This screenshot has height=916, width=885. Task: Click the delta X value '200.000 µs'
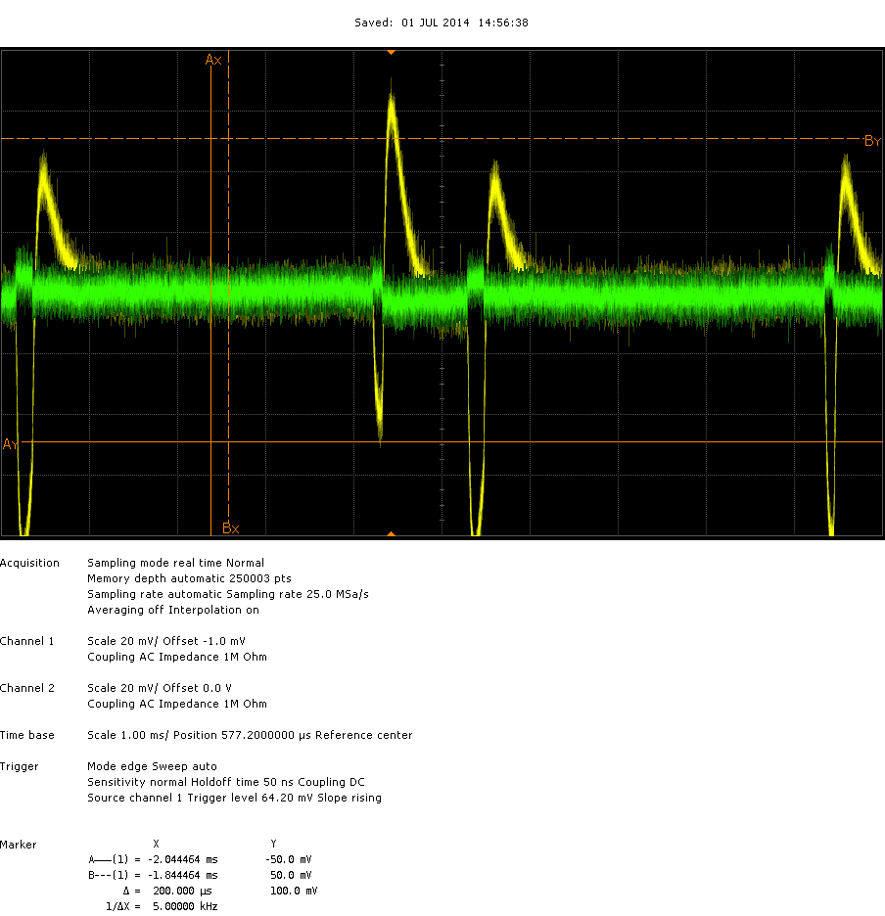click(x=182, y=892)
